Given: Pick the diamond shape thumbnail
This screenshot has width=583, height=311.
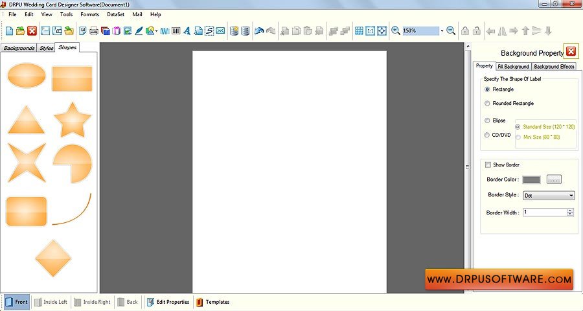Looking at the screenshot, I should 53,258.
